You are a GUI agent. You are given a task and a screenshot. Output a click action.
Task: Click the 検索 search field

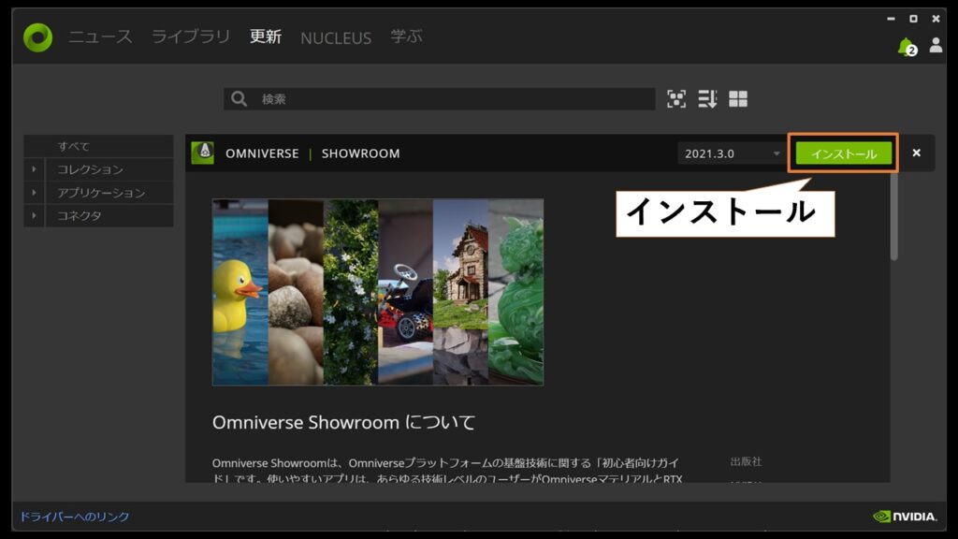tap(440, 99)
